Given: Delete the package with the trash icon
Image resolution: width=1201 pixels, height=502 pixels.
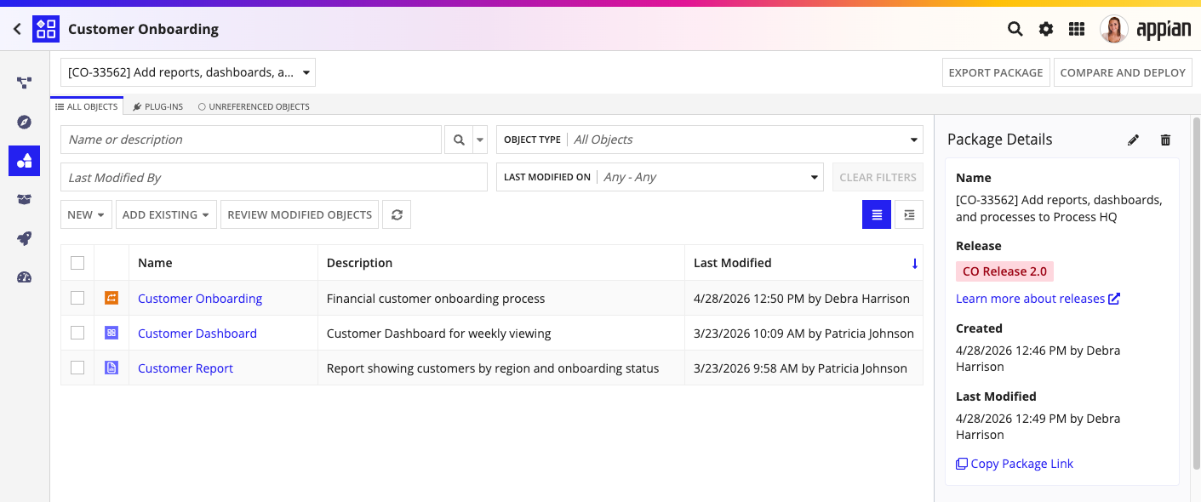Looking at the screenshot, I should click(x=1165, y=140).
